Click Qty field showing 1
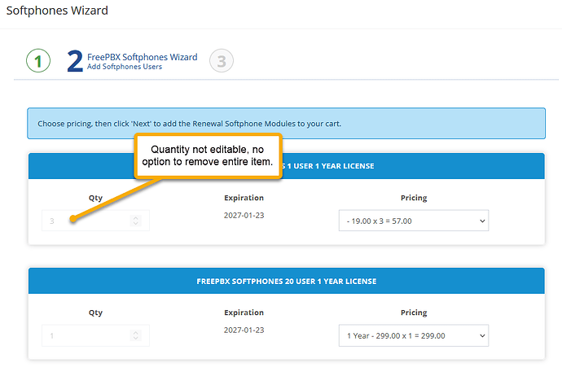The width and height of the screenshot is (562, 372). [86, 335]
